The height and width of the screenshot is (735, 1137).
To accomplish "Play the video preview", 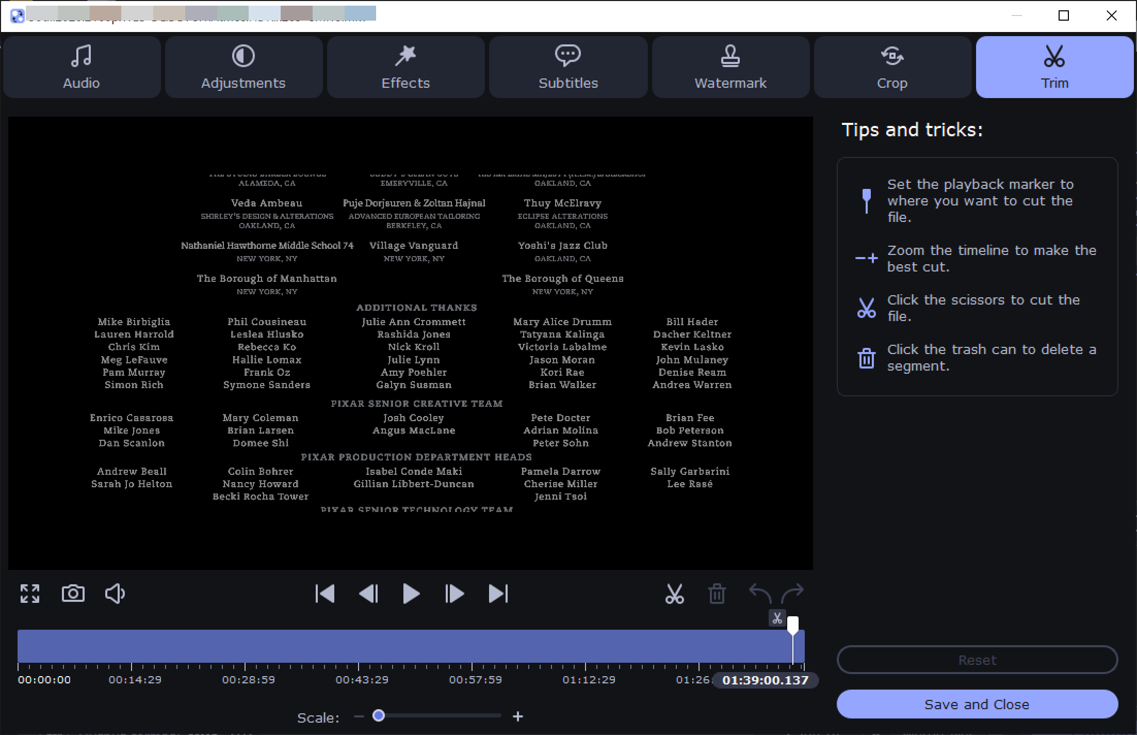I will [411, 594].
